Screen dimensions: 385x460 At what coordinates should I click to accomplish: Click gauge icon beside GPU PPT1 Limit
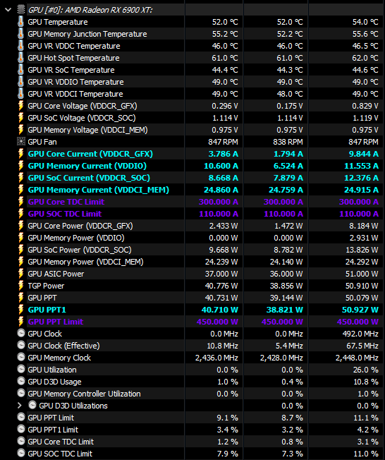pos(21,429)
